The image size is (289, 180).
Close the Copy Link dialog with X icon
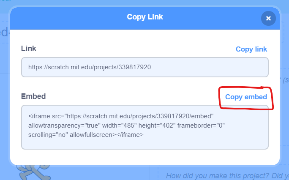point(268,18)
